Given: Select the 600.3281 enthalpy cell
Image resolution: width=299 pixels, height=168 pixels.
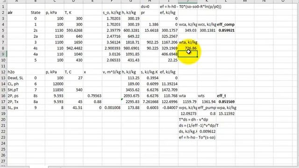Looking at the screenshot, I should 131,30.
